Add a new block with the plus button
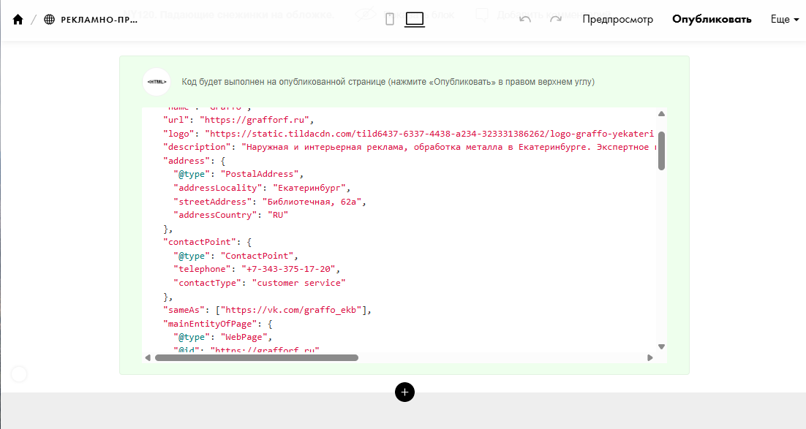 point(404,392)
